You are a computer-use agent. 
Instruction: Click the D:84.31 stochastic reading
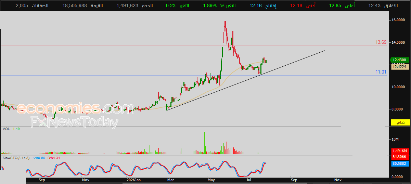(x=54, y=158)
